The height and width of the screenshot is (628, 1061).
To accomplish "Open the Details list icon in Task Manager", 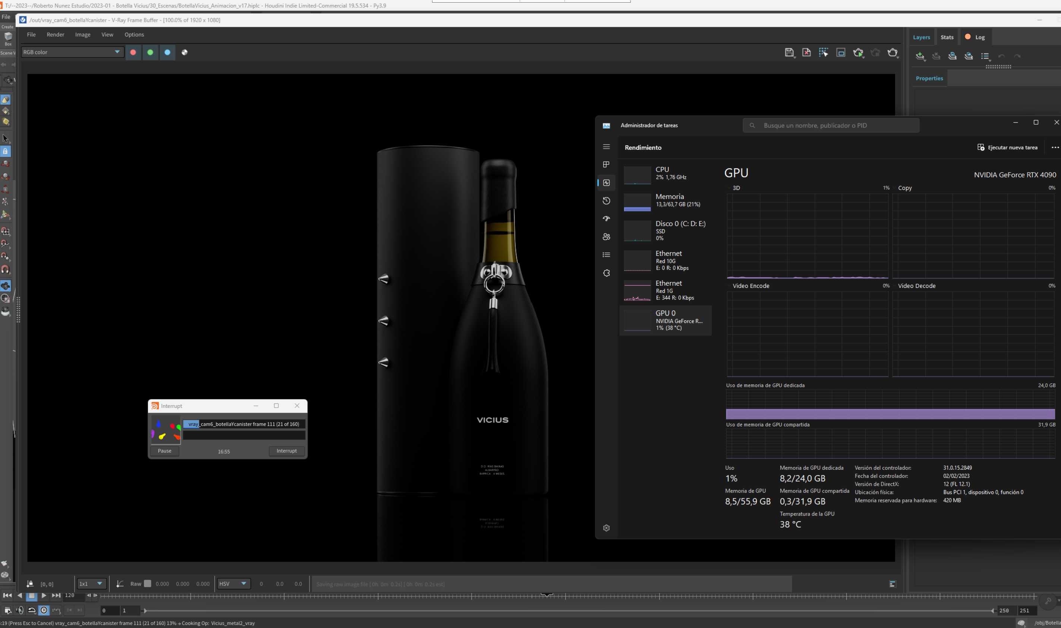I will pyautogui.click(x=606, y=255).
